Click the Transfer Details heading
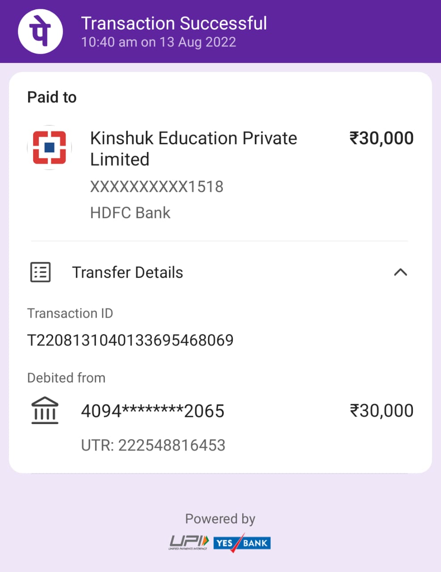Image resolution: width=441 pixels, height=572 pixels. tap(127, 272)
